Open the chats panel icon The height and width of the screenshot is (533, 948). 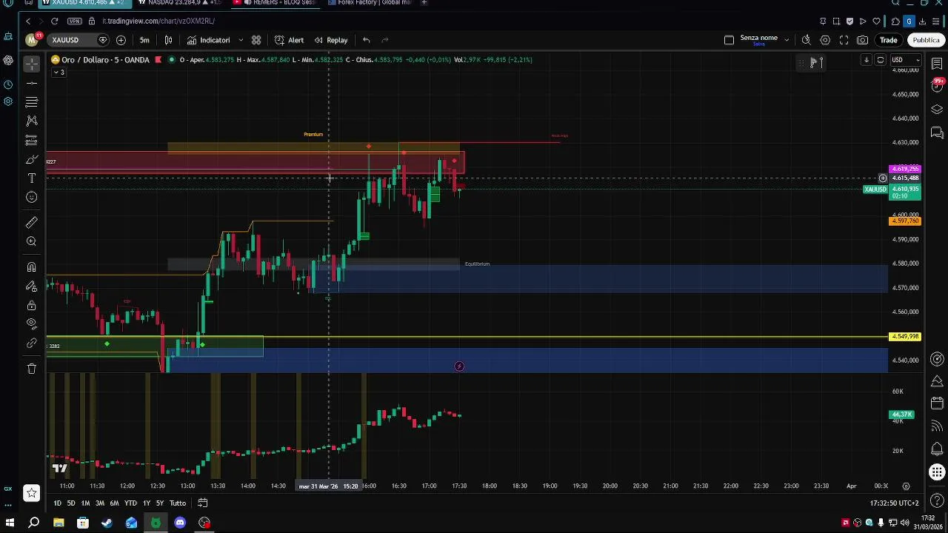point(937,133)
